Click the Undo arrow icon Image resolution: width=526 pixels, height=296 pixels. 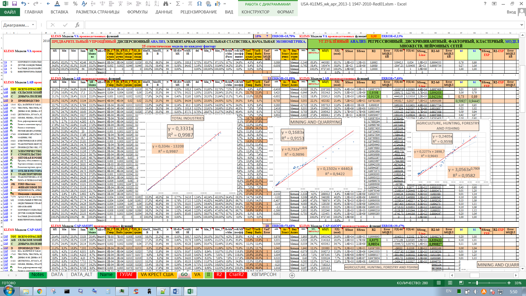tap(24, 4)
